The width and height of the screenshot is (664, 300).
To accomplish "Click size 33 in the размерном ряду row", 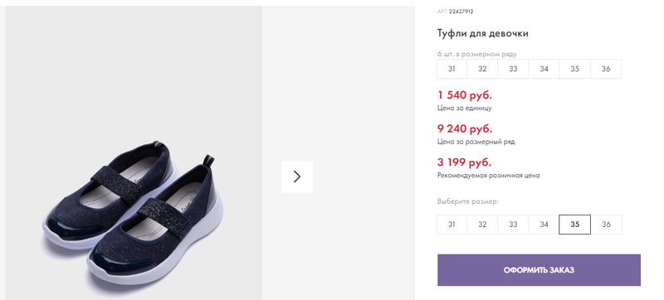I will 513,69.
